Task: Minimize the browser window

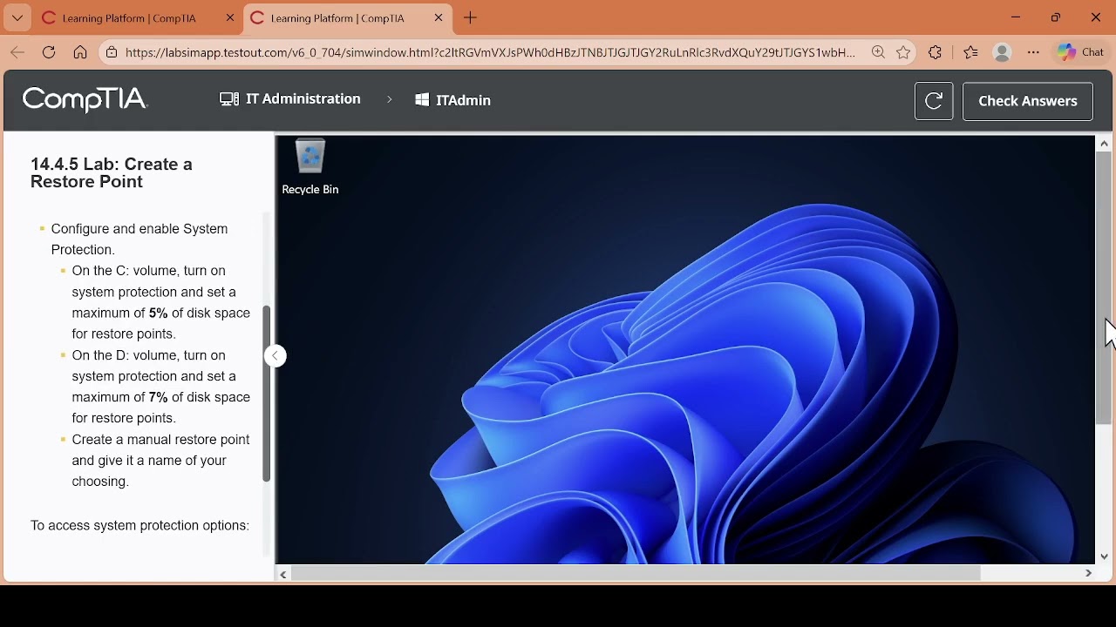Action: click(1016, 17)
